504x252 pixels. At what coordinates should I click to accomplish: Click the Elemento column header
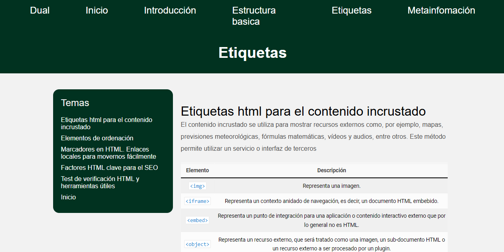click(197, 170)
